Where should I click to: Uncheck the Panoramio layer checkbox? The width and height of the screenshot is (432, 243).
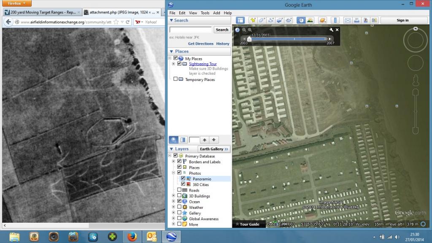(x=183, y=178)
